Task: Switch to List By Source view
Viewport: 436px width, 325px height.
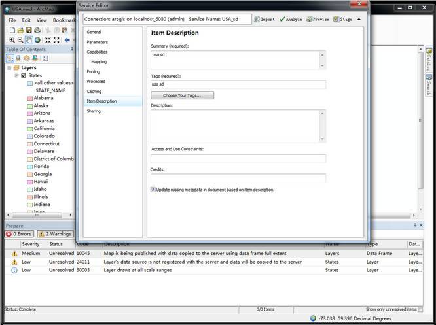Action: [18, 58]
